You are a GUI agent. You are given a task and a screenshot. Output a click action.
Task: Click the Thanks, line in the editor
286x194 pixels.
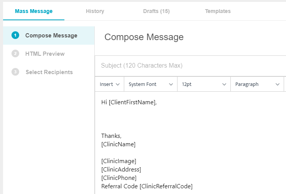click(111, 136)
